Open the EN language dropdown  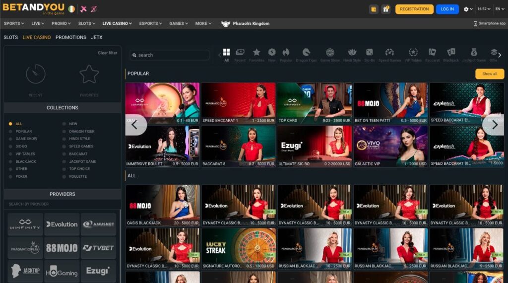[500, 9]
